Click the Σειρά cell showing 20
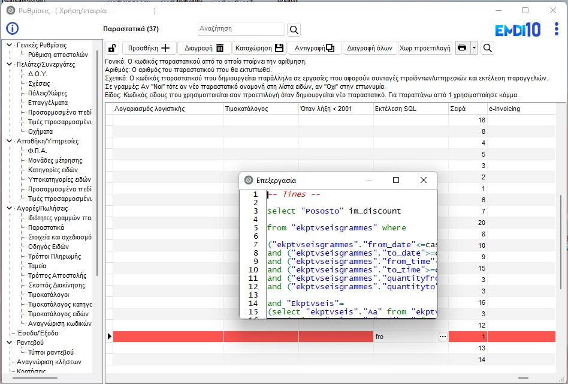The height and width of the screenshot is (384, 568). point(468,223)
